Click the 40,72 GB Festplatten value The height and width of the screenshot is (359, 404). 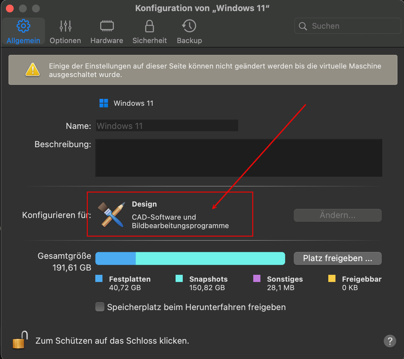[x=125, y=288]
